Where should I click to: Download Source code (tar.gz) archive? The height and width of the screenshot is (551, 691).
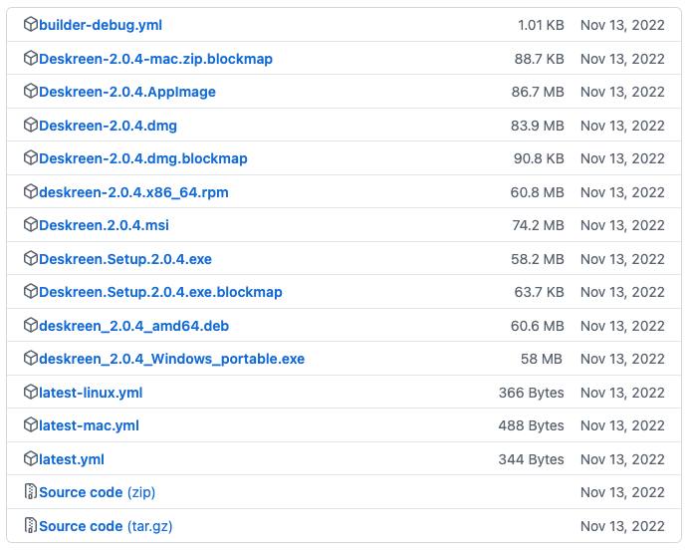coord(106,526)
